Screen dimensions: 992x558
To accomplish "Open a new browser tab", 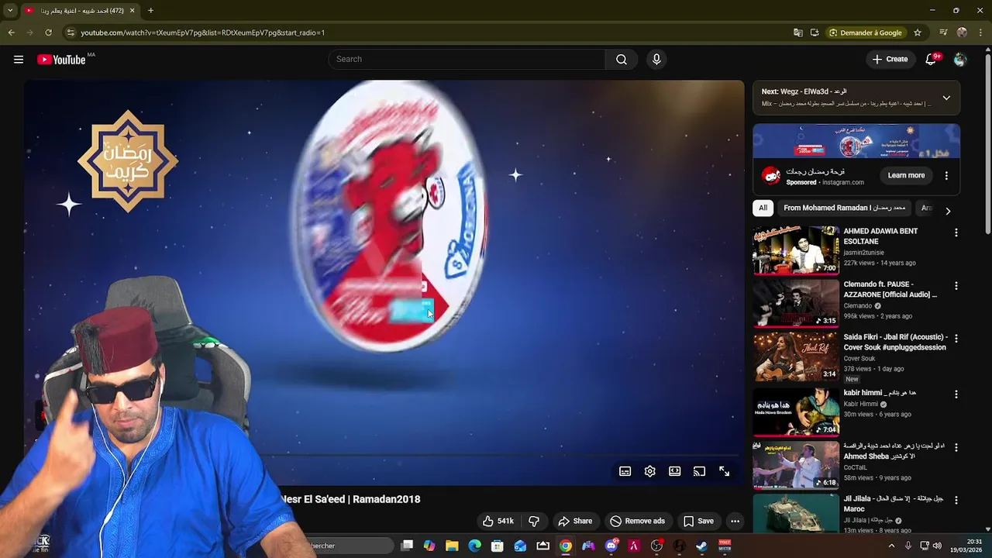I will coord(150,11).
